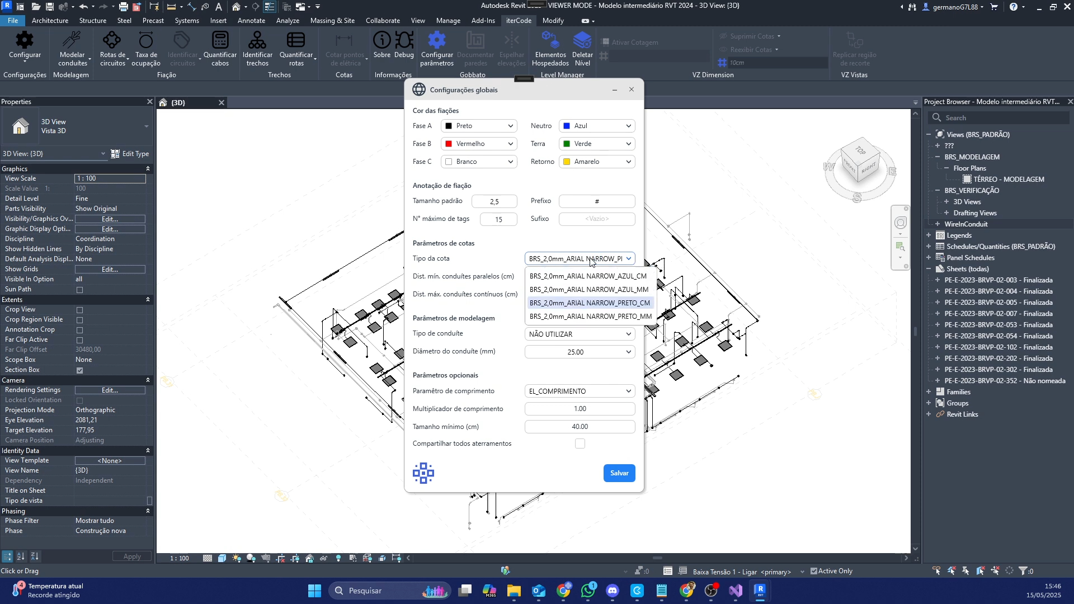The height and width of the screenshot is (604, 1074).
Task: Open the Taxa de ocupação tool
Action: point(145,41)
